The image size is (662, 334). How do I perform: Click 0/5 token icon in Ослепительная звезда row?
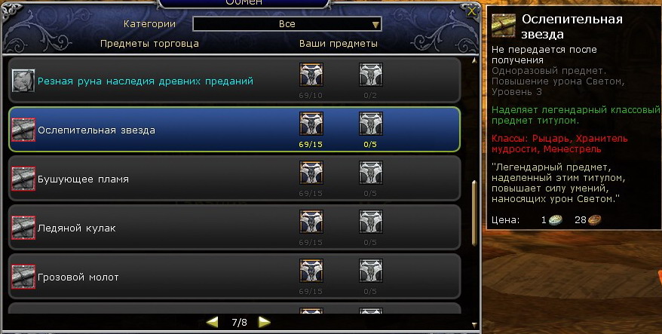pyautogui.click(x=371, y=124)
